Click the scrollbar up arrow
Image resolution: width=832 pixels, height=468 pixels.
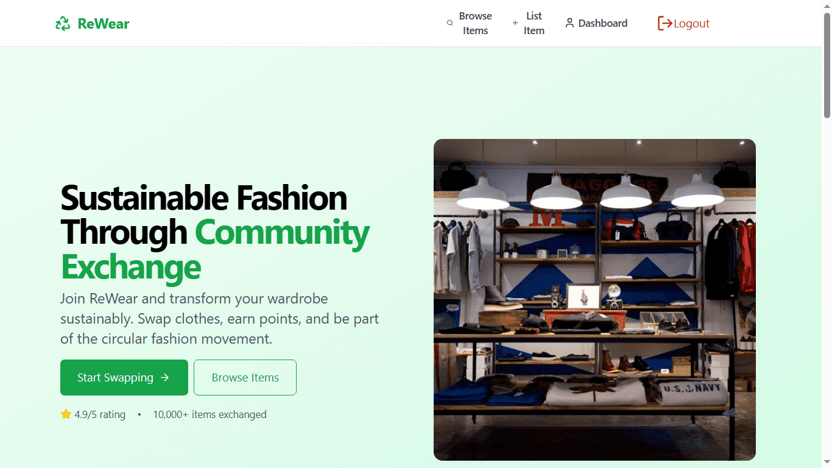tap(827, 5)
